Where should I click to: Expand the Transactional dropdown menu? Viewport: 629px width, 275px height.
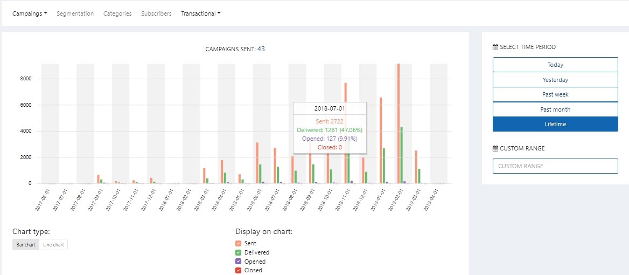[x=200, y=13]
